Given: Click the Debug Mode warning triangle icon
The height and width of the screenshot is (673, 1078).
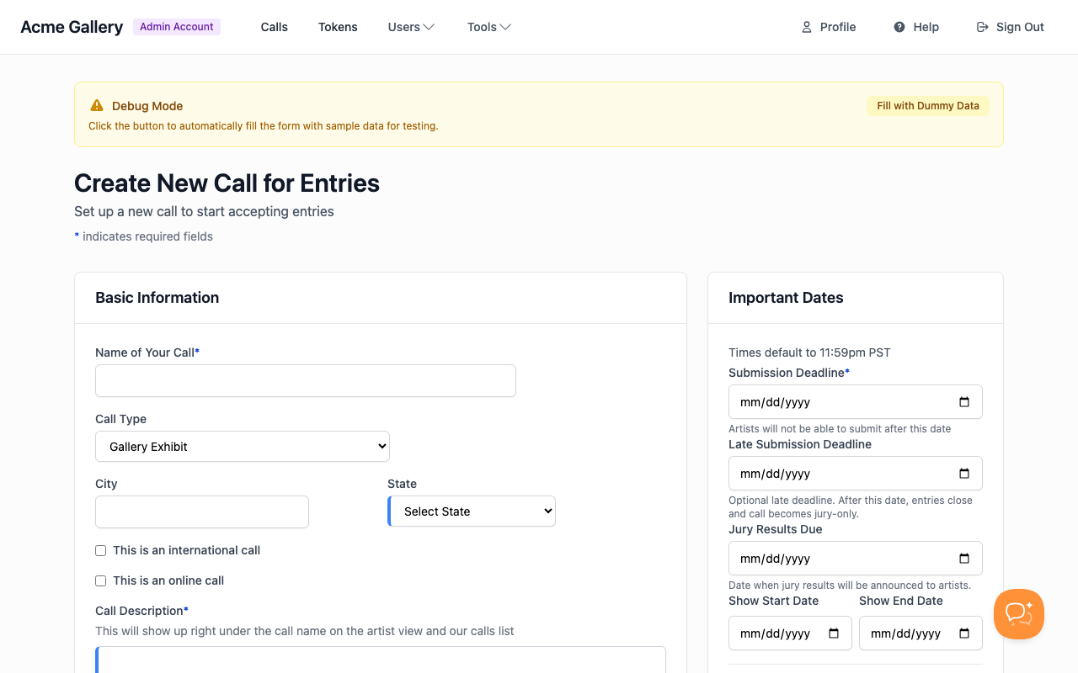Looking at the screenshot, I should [x=96, y=105].
